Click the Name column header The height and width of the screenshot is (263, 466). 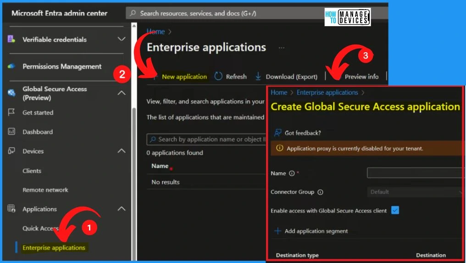(160, 166)
